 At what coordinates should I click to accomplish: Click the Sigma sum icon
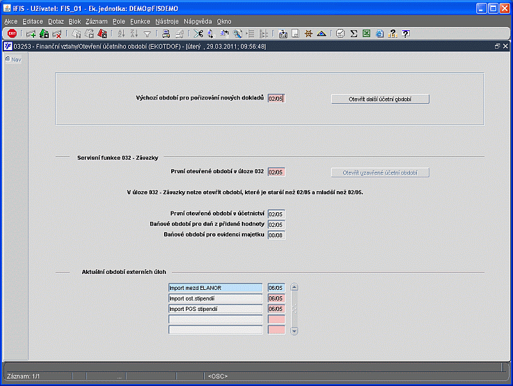[x=354, y=33]
